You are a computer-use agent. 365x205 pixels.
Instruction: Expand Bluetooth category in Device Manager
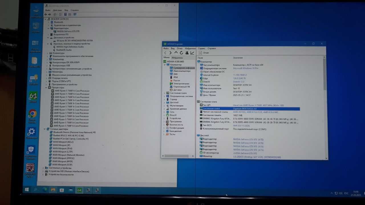click(48, 22)
